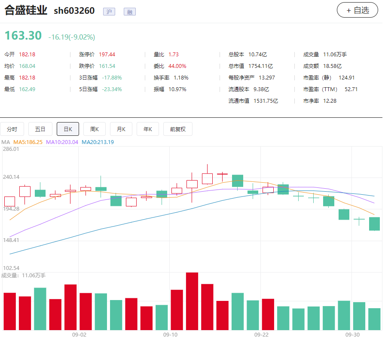Screen dimensions: 385x340
Task: Select the 日K daily candlestick tab
Action: [x=68, y=129]
